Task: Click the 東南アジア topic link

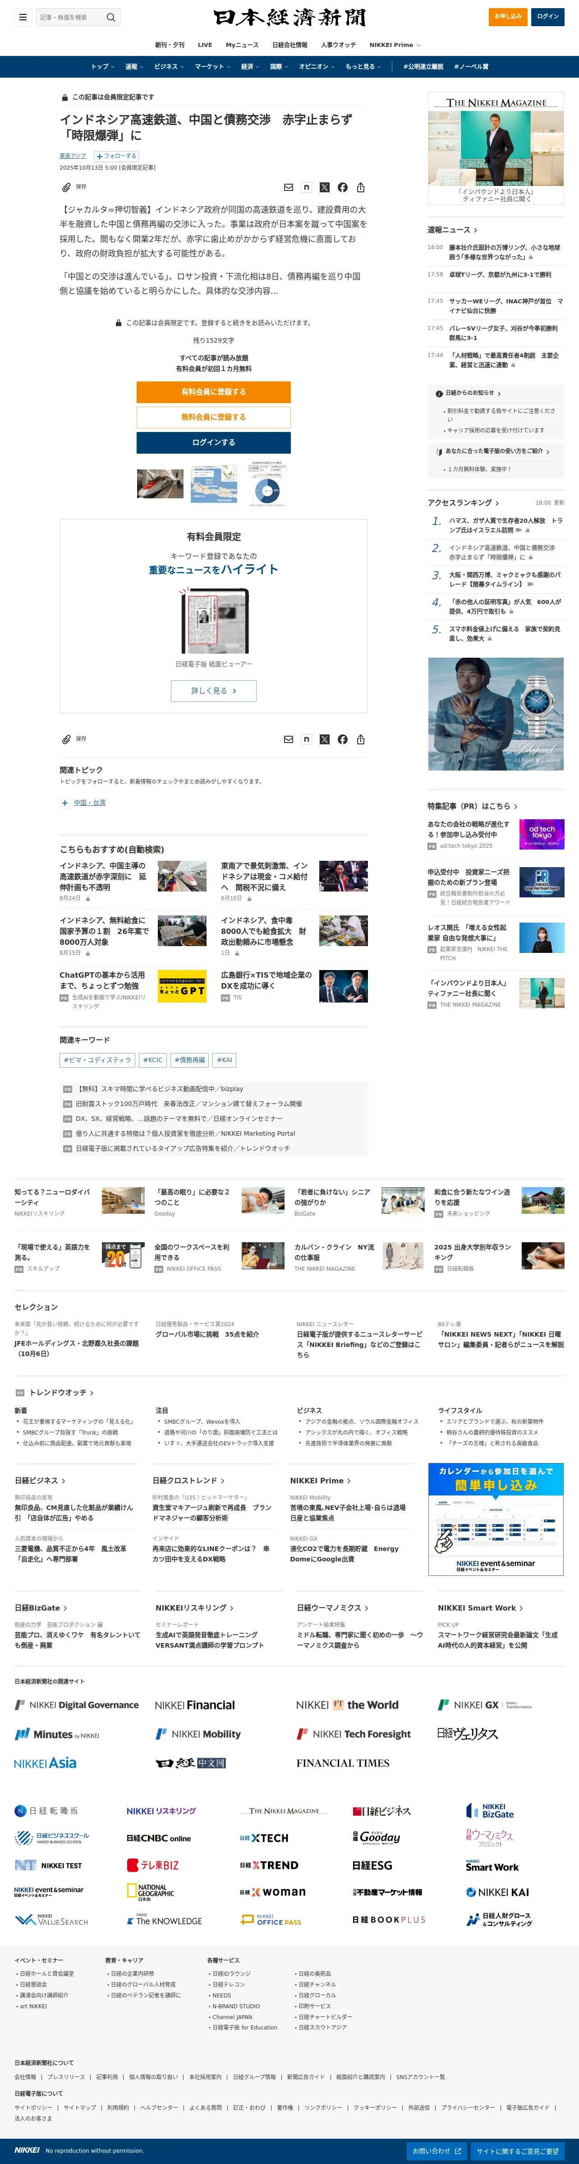Action: (73, 156)
